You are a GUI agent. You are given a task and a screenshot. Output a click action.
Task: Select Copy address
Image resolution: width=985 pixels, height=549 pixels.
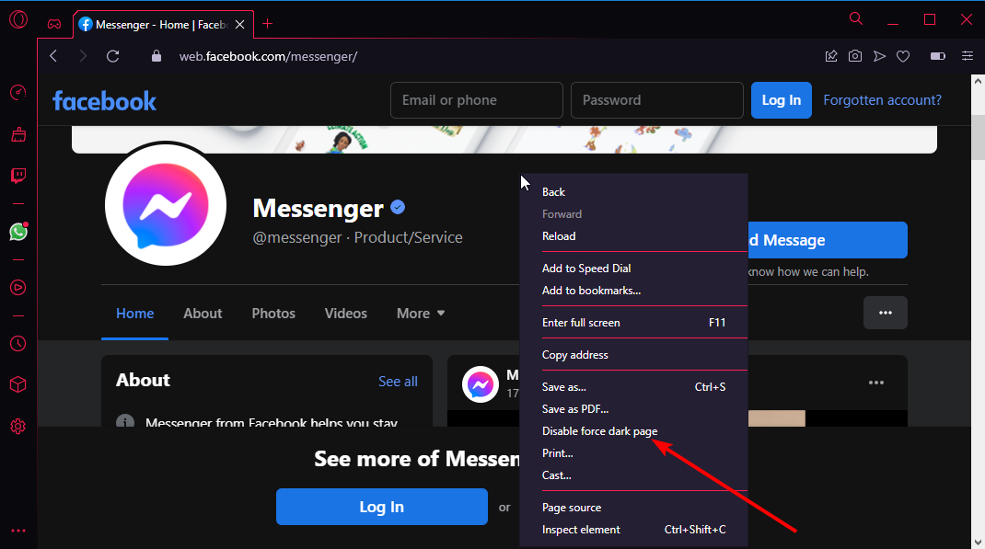click(x=634, y=354)
